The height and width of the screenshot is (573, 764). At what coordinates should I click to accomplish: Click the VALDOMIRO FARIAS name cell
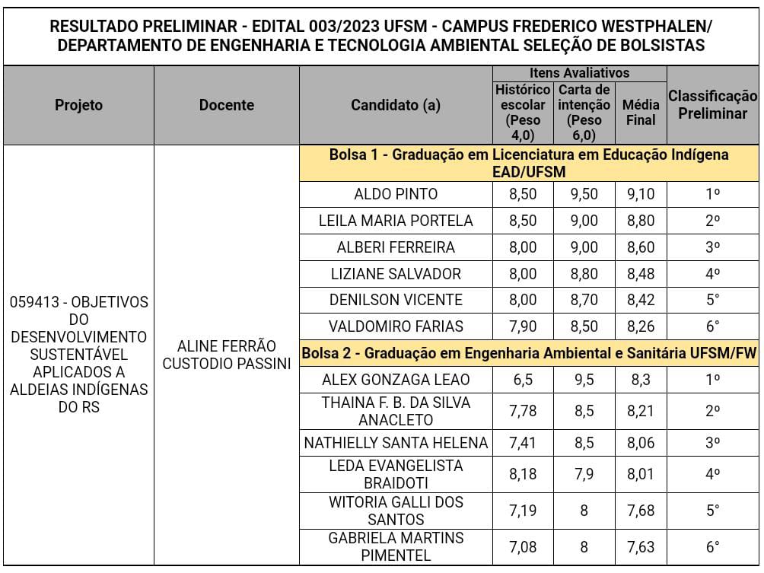396,326
